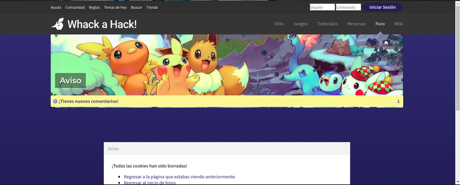Image resolution: width=460 pixels, height=185 pixels.
Task: Click the Aviso panel header text
Action: point(113,149)
